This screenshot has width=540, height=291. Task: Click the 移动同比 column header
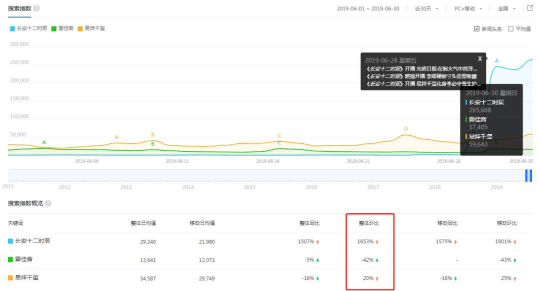(447, 223)
